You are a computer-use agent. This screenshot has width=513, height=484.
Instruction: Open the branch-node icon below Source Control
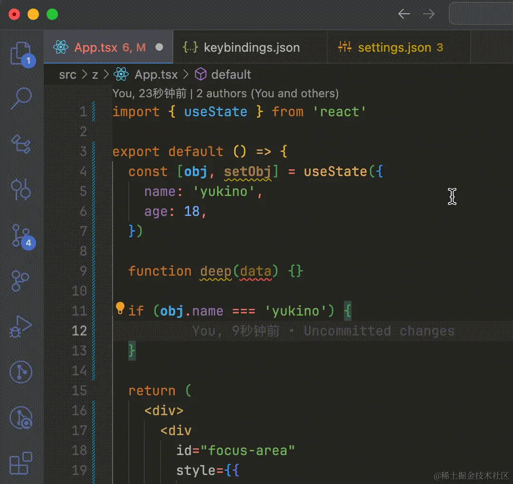(20, 281)
